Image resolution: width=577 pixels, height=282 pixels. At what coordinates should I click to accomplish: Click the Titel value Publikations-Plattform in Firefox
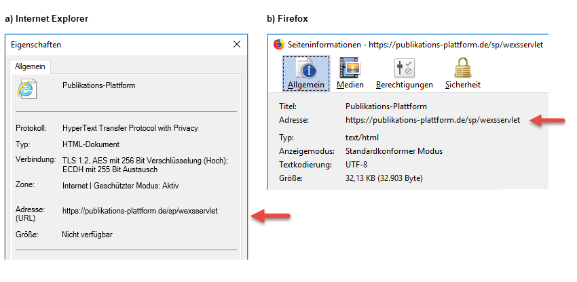(x=386, y=106)
